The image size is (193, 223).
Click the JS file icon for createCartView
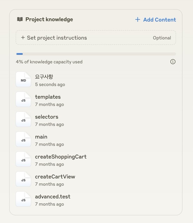coord(23,179)
